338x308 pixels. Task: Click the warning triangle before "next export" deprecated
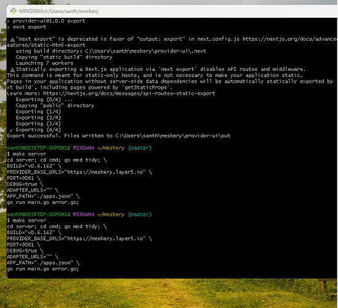coord(12,39)
